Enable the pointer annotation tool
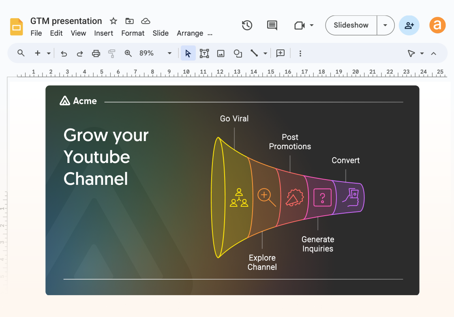The height and width of the screenshot is (317, 454). coord(412,53)
